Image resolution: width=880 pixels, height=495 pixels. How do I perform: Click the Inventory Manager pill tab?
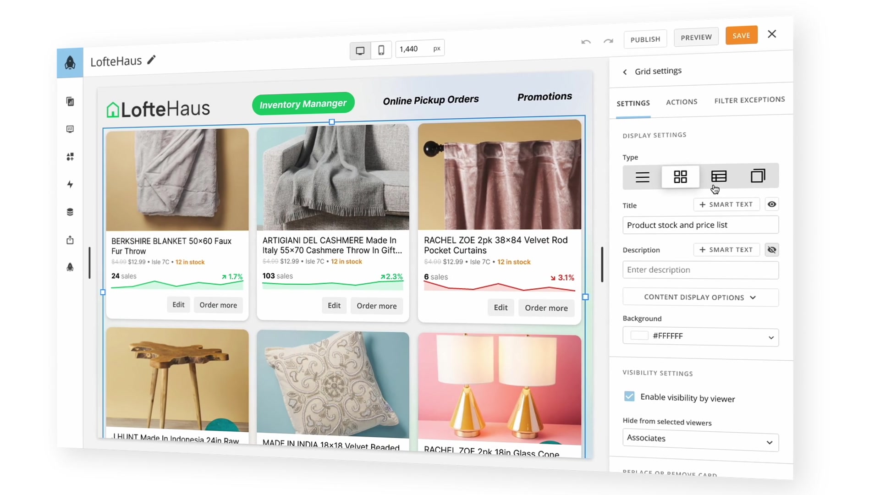pyautogui.click(x=303, y=104)
